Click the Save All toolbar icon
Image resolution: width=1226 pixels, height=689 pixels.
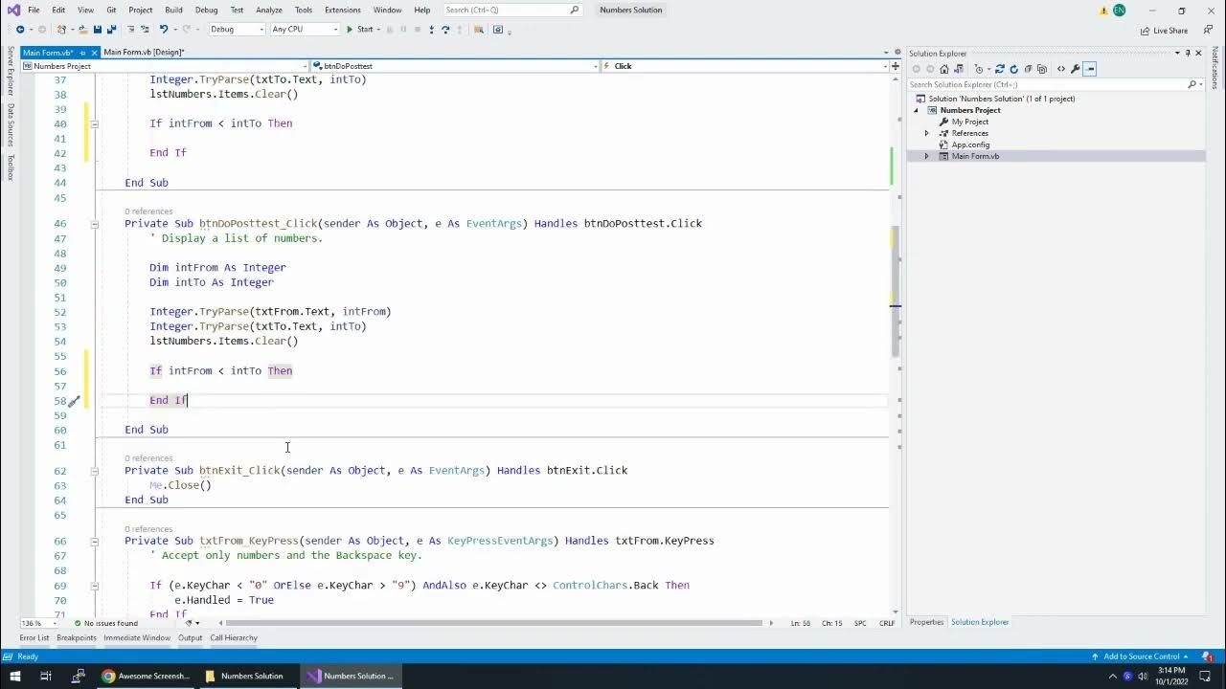(112, 30)
